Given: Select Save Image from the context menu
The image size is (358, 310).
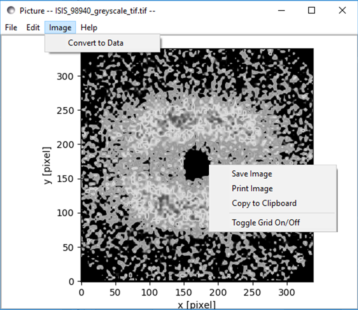Looking at the screenshot, I should pyautogui.click(x=252, y=174).
